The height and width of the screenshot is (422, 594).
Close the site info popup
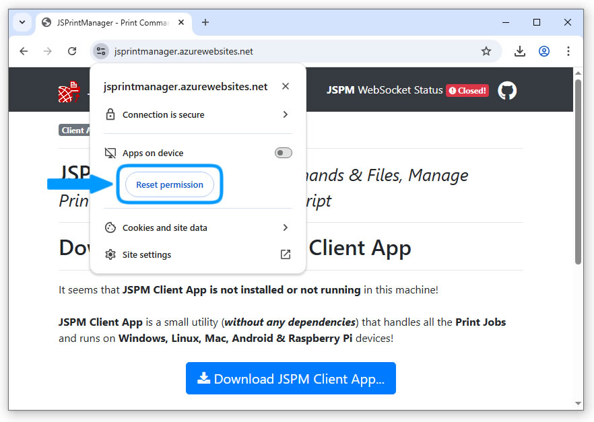[x=286, y=86]
